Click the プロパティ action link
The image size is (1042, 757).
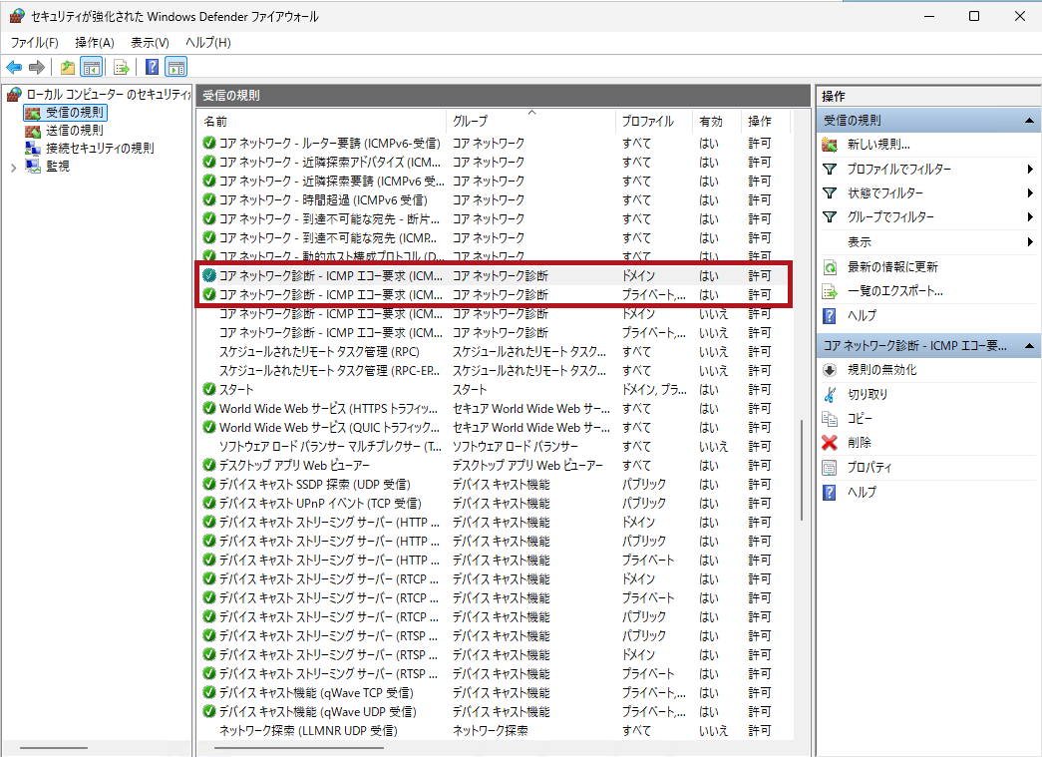click(869, 467)
